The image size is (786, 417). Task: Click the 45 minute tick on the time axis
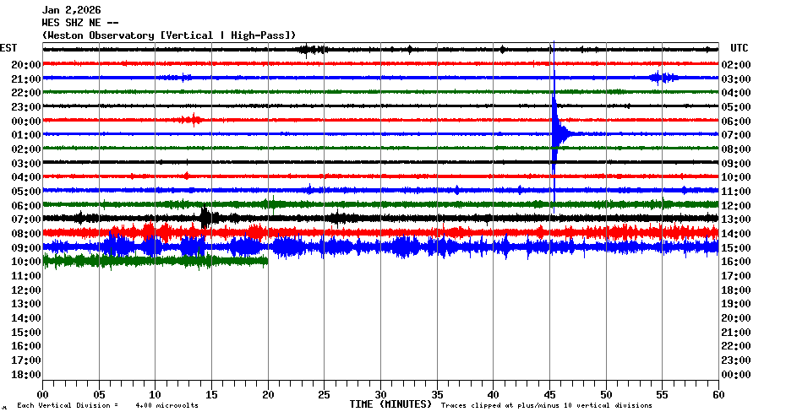[x=549, y=394]
